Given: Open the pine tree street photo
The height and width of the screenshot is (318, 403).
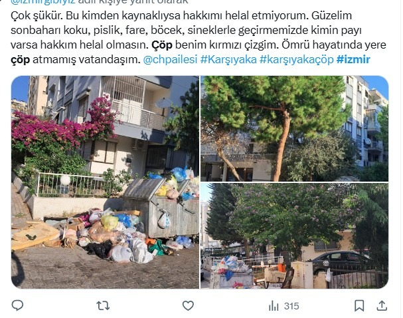Looking at the screenshot, I should 295,128.
